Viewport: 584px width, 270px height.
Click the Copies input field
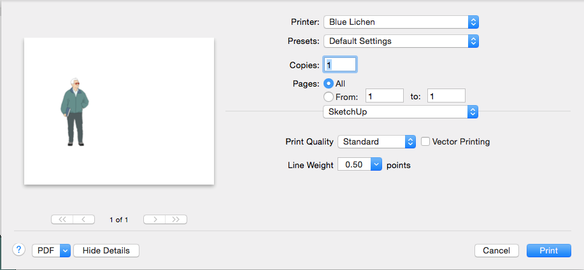(x=341, y=65)
